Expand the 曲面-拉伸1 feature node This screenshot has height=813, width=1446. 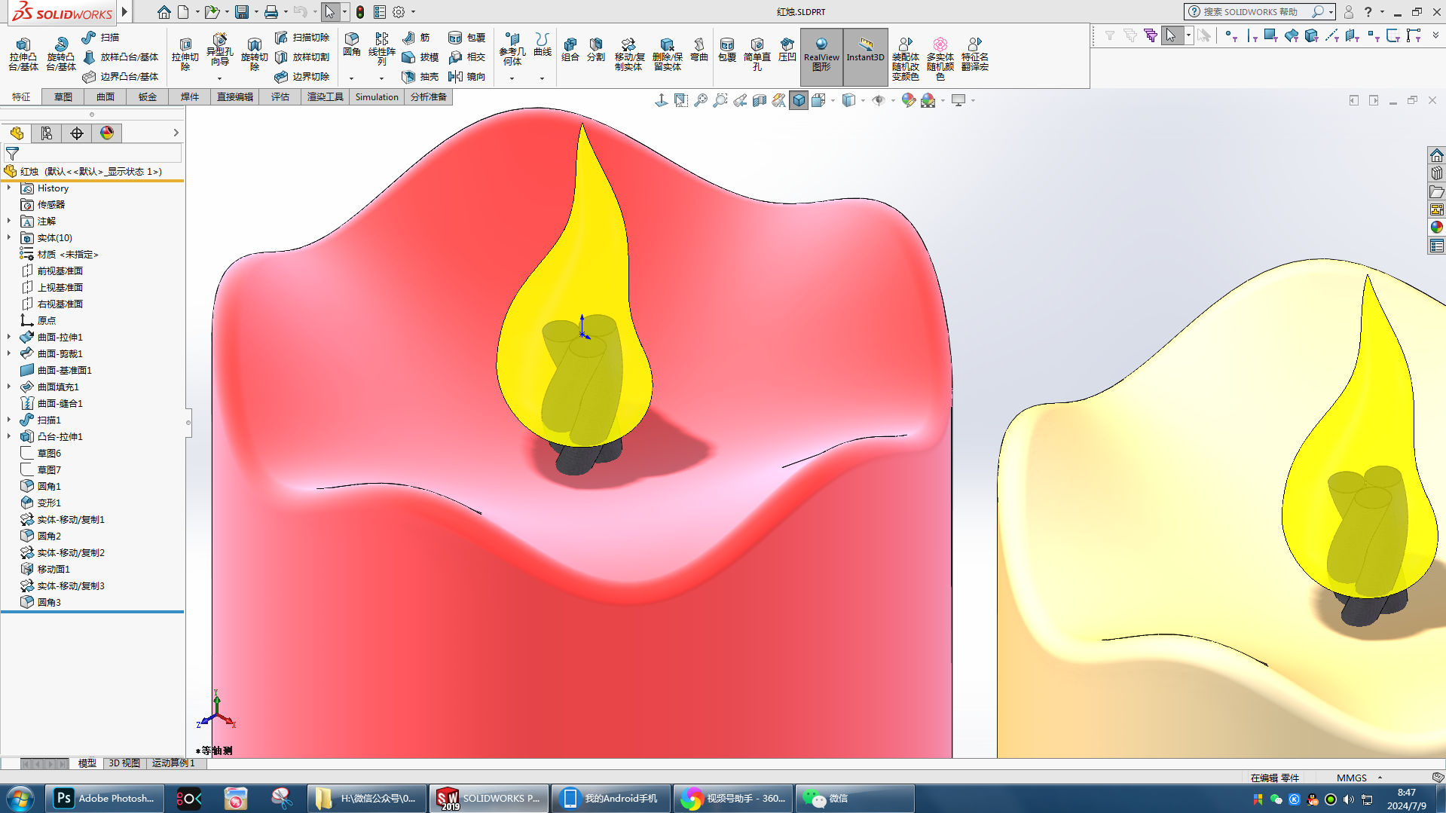click(9, 338)
